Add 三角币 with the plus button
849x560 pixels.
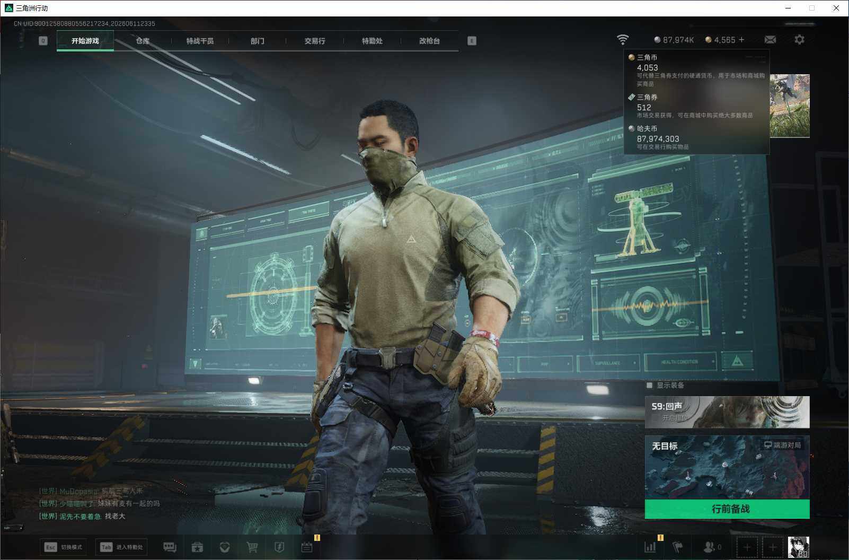(741, 40)
